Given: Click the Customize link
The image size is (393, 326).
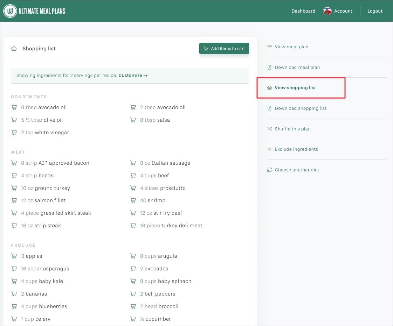Looking at the screenshot, I should 133,75.
